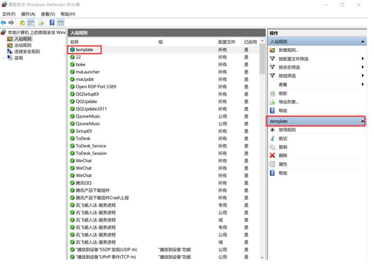
Task: Open the 帮助(H) menu
Action: [68, 14]
